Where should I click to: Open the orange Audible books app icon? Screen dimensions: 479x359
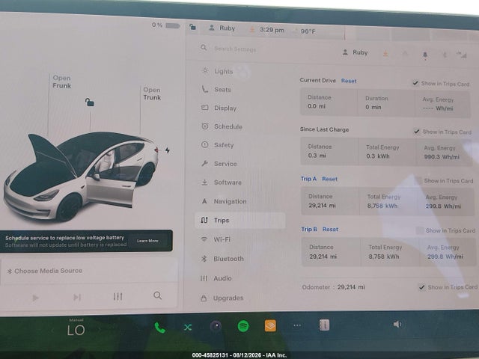coord(270,326)
